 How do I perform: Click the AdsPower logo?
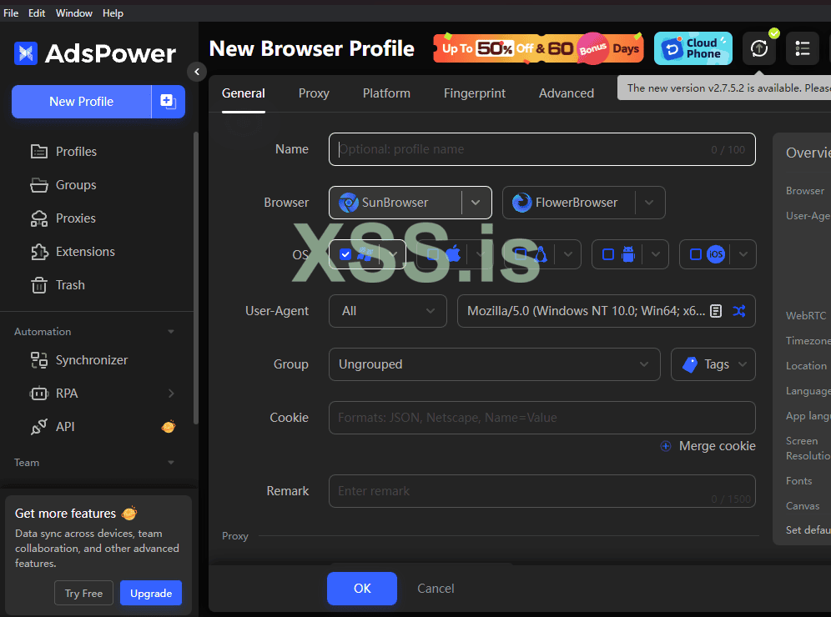pyautogui.click(x=95, y=53)
